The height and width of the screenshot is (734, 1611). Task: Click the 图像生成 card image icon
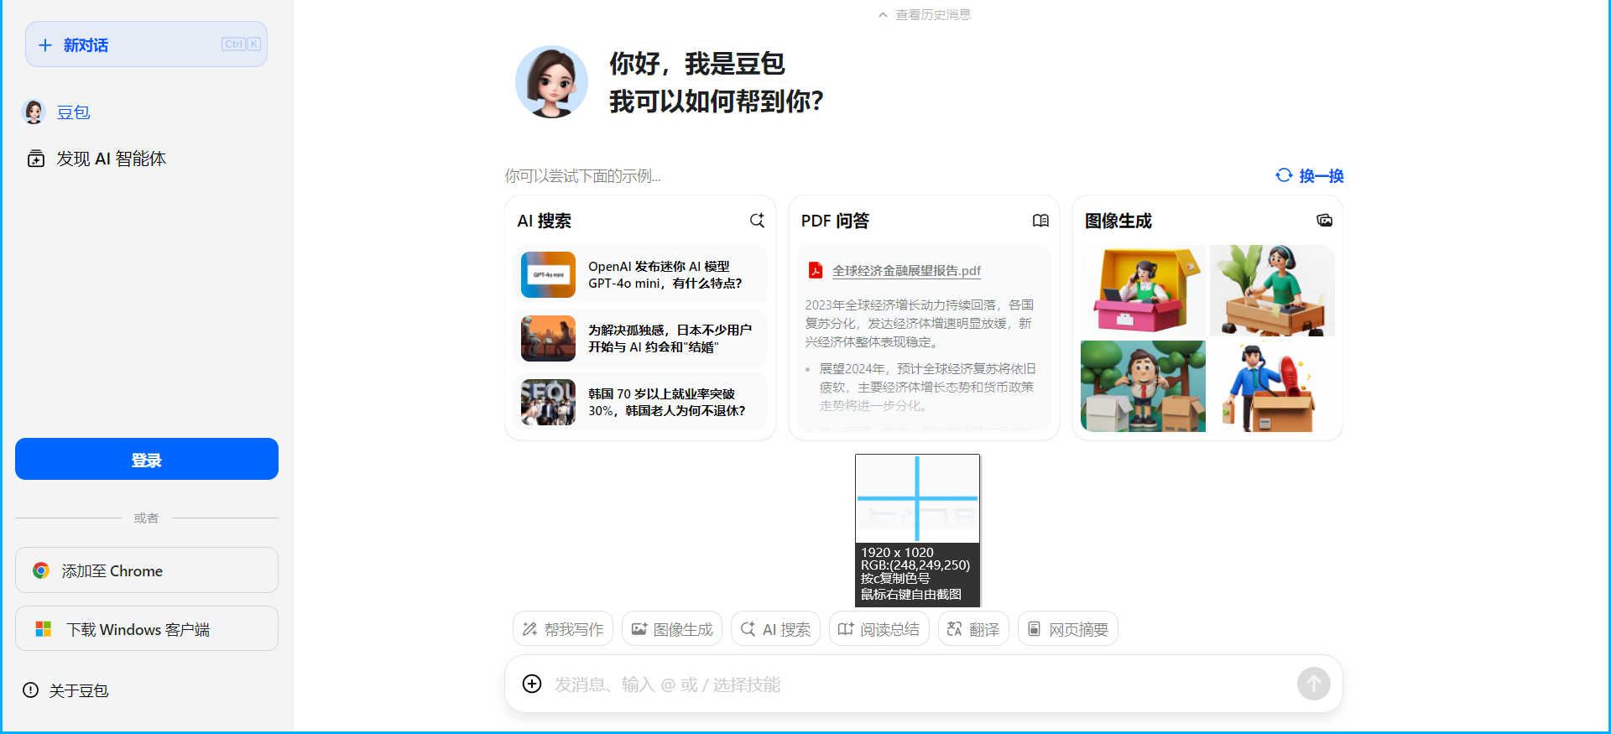pyautogui.click(x=1324, y=220)
